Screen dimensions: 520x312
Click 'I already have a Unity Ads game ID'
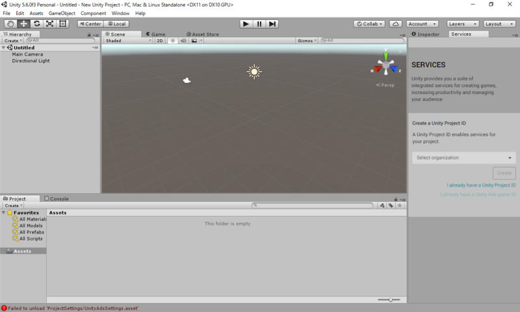[x=478, y=195]
